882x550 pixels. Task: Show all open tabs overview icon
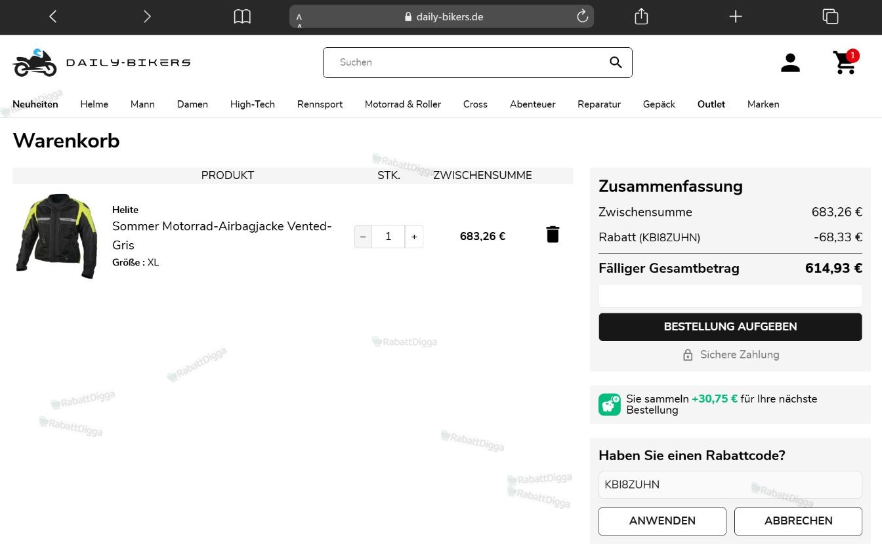[x=830, y=16]
